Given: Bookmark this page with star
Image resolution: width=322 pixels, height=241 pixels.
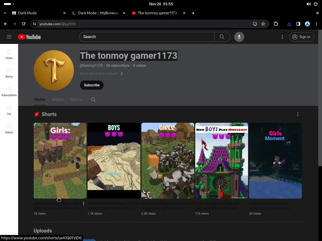Looking at the screenshot, I should 263,24.
